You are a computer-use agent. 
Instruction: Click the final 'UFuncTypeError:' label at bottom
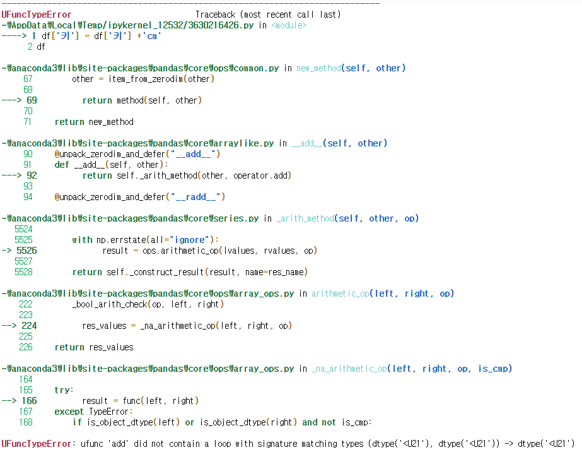(38, 444)
